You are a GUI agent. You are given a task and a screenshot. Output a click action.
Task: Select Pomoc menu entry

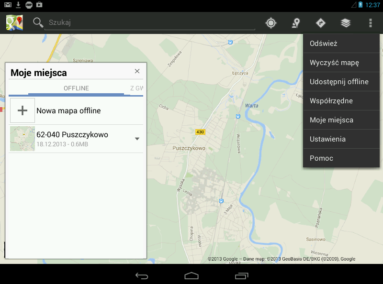pyautogui.click(x=341, y=158)
